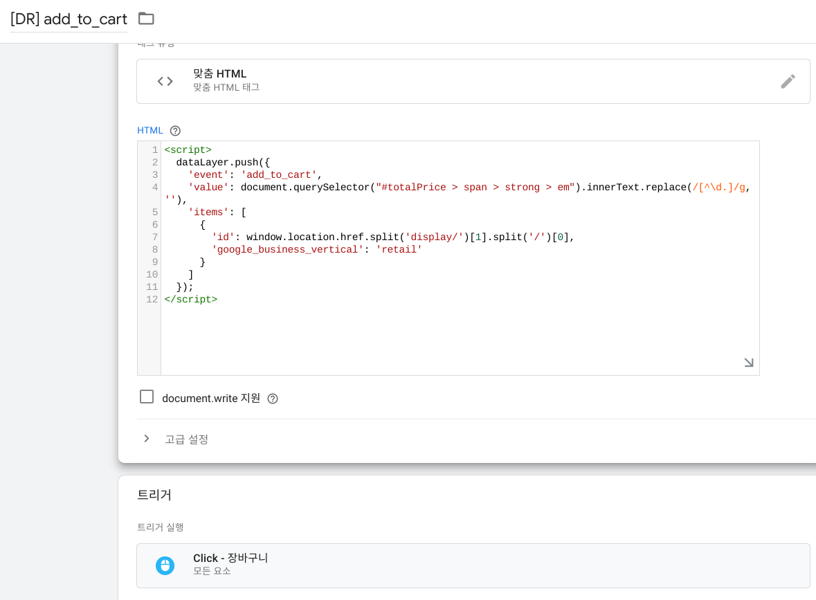Open help icon next to HTML label
Viewport: 816px width, 600px height.
(x=175, y=131)
